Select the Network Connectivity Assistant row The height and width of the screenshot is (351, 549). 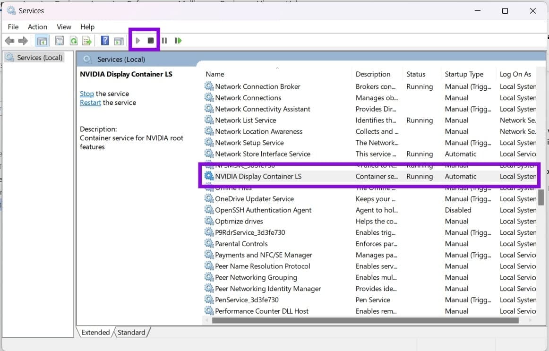click(370, 109)
